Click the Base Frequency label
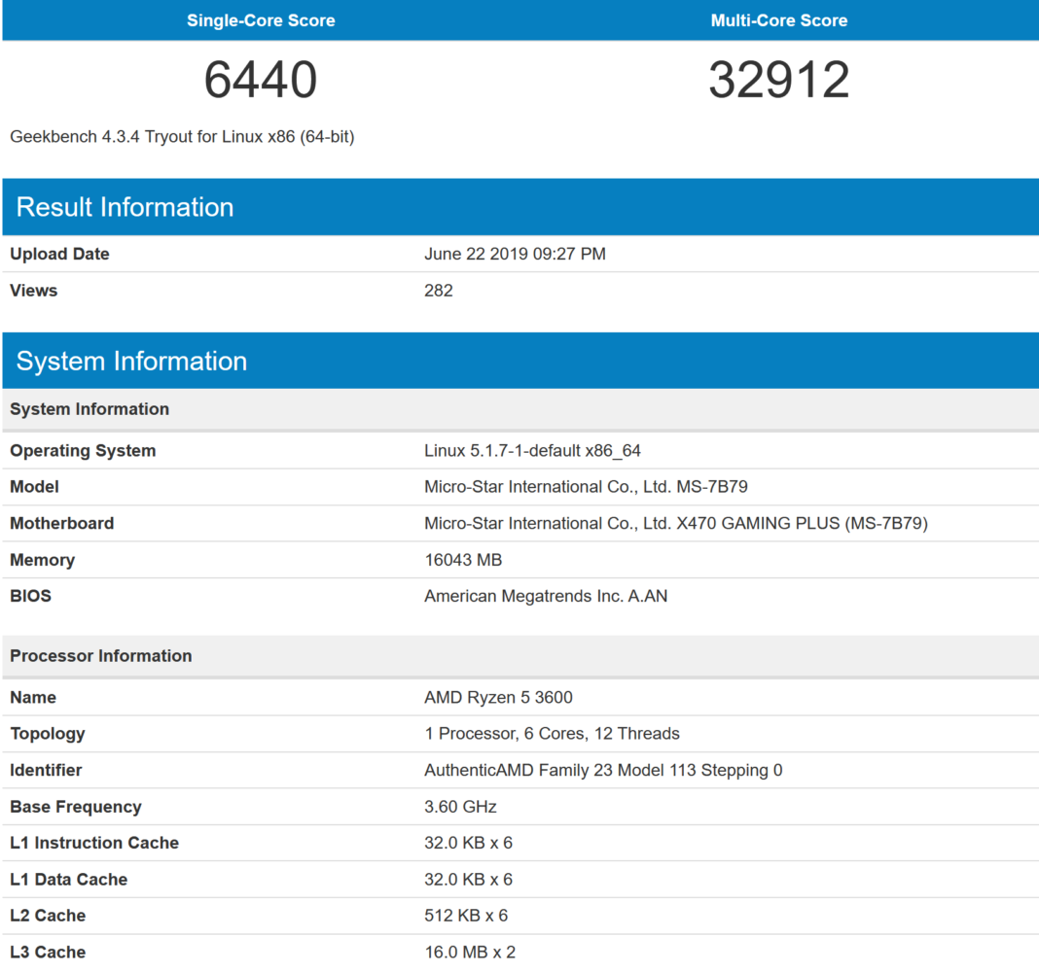 click(76, 807)
